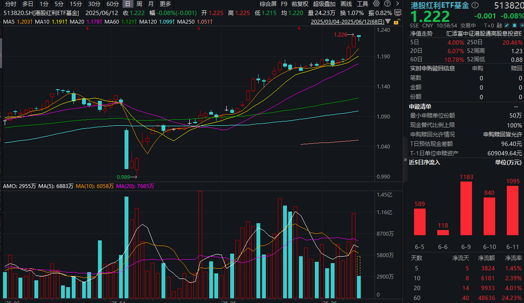
Task: Select the 周 weekly period tab
Action: (139, 4)
